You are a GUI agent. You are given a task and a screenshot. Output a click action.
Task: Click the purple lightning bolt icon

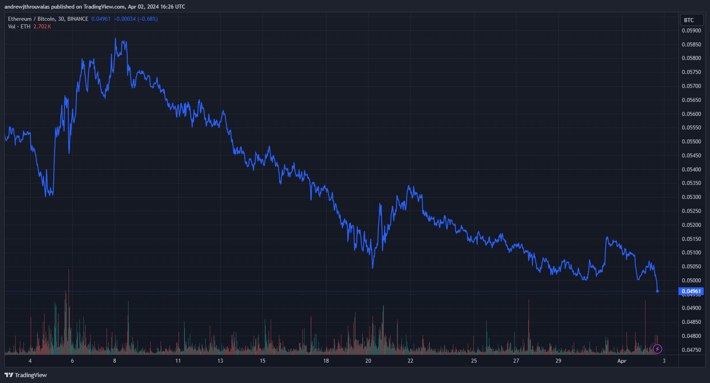point(658,349)
